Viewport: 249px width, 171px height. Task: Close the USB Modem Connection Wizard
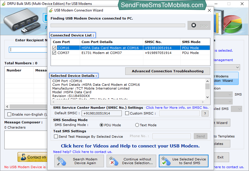pos(209,10)
